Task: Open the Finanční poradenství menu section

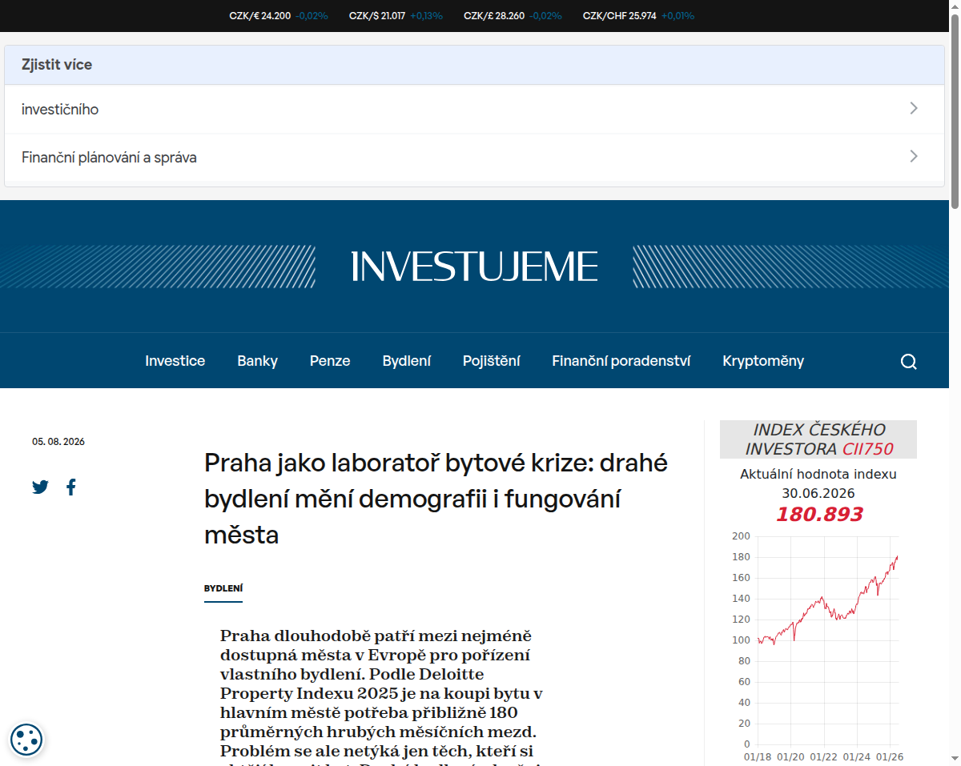Action: click(x=621, y=361)
